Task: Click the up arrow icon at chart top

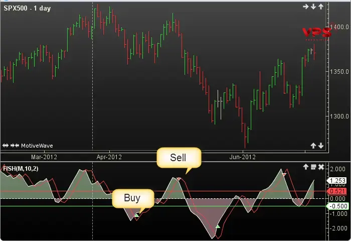Action: (x=321, y=7)
